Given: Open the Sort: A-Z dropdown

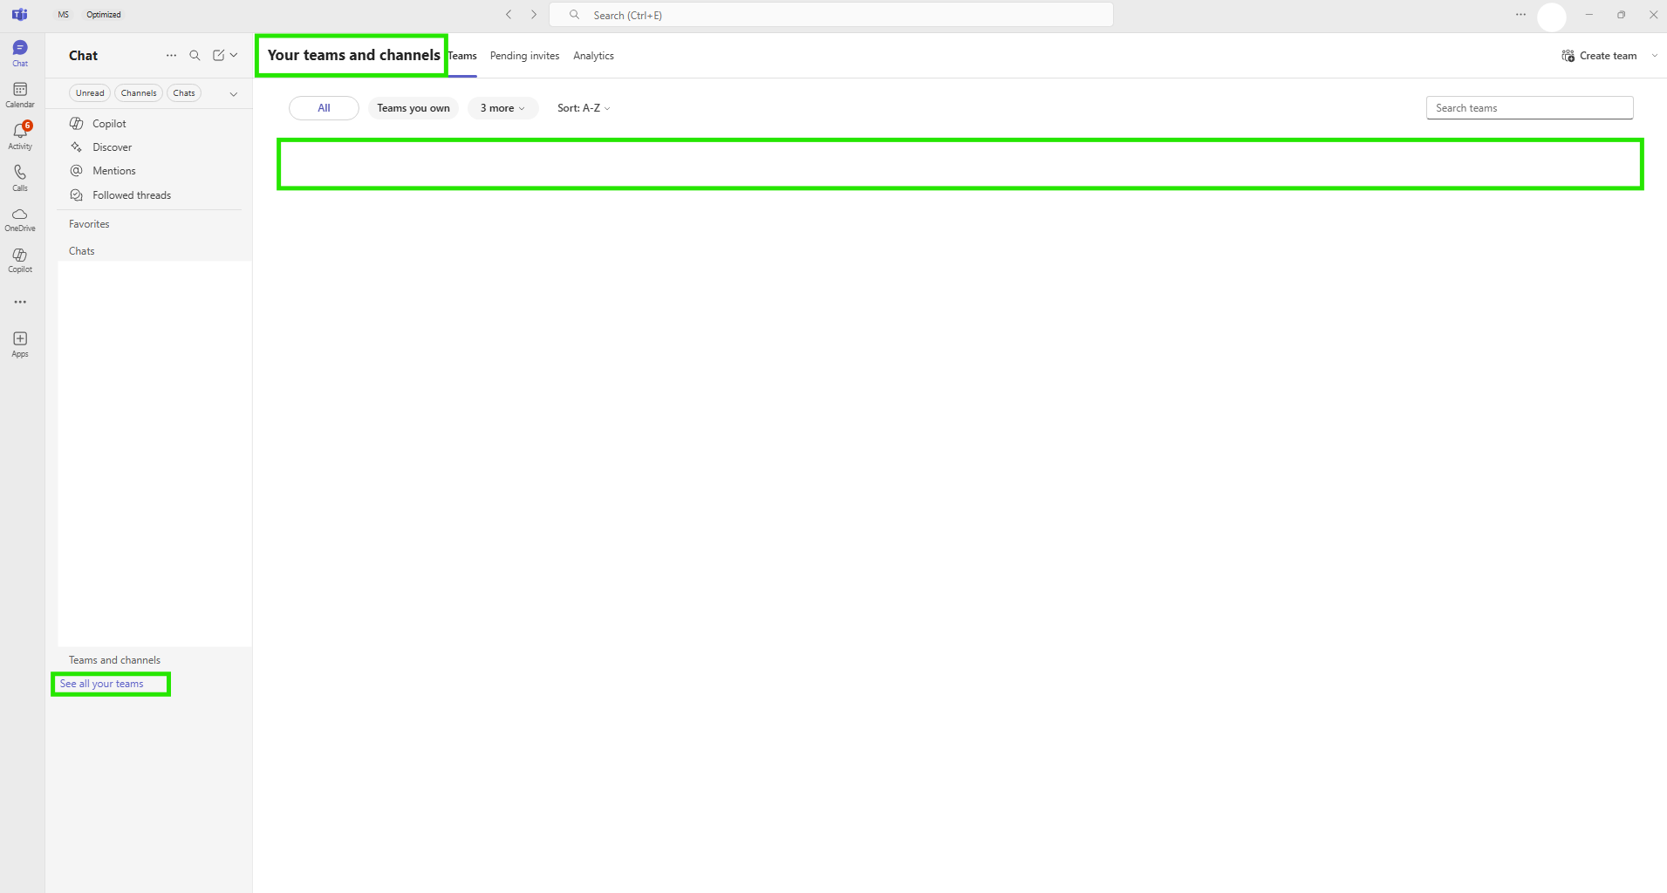Looking at the screenshot, I should (584, 108).
